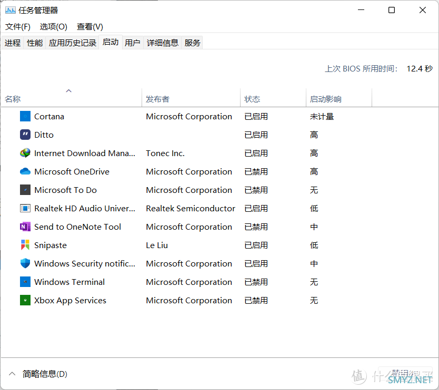Image resolution: width=439 pixels, height=390 pixels.
Task: Select Snipaste row name
Action: [x=51, y=245]
